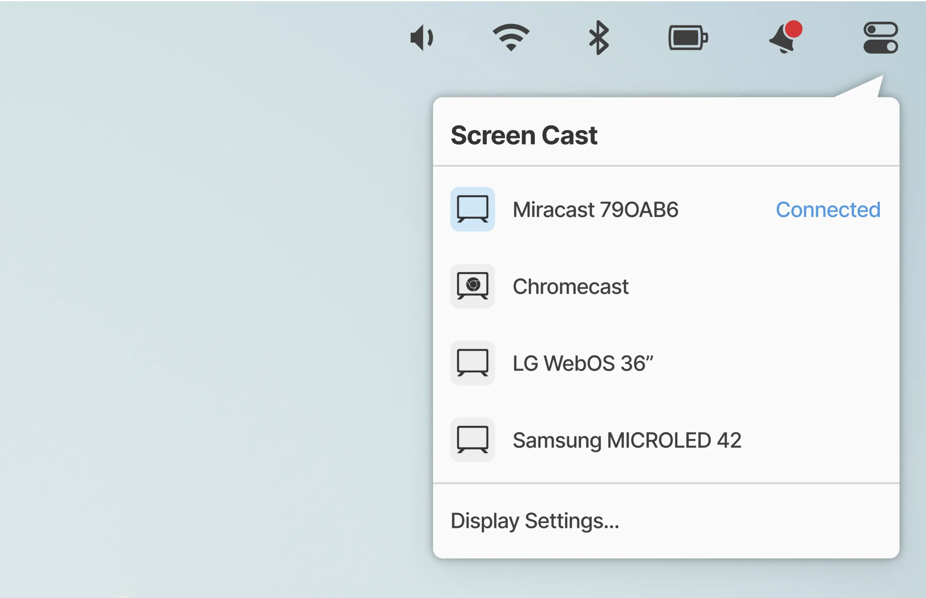Screen dimensions: 926x598
Task: Click the Samsung MICROLED TV icon
Action: (x=472, y=440)
